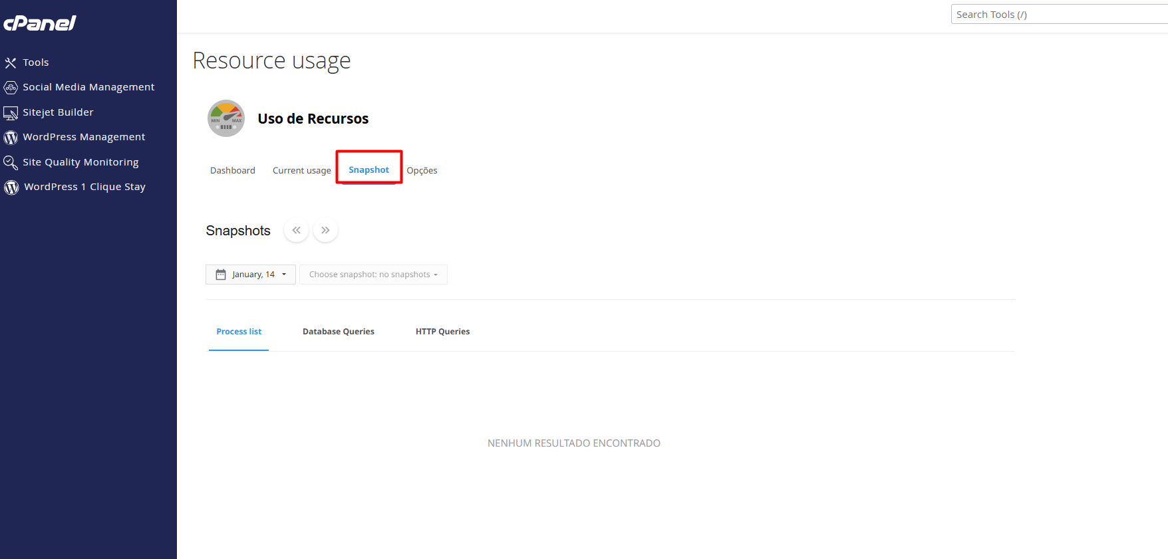
Task: Click the Site Quality Monitoring magnifier icon
Action: (11, 163)
